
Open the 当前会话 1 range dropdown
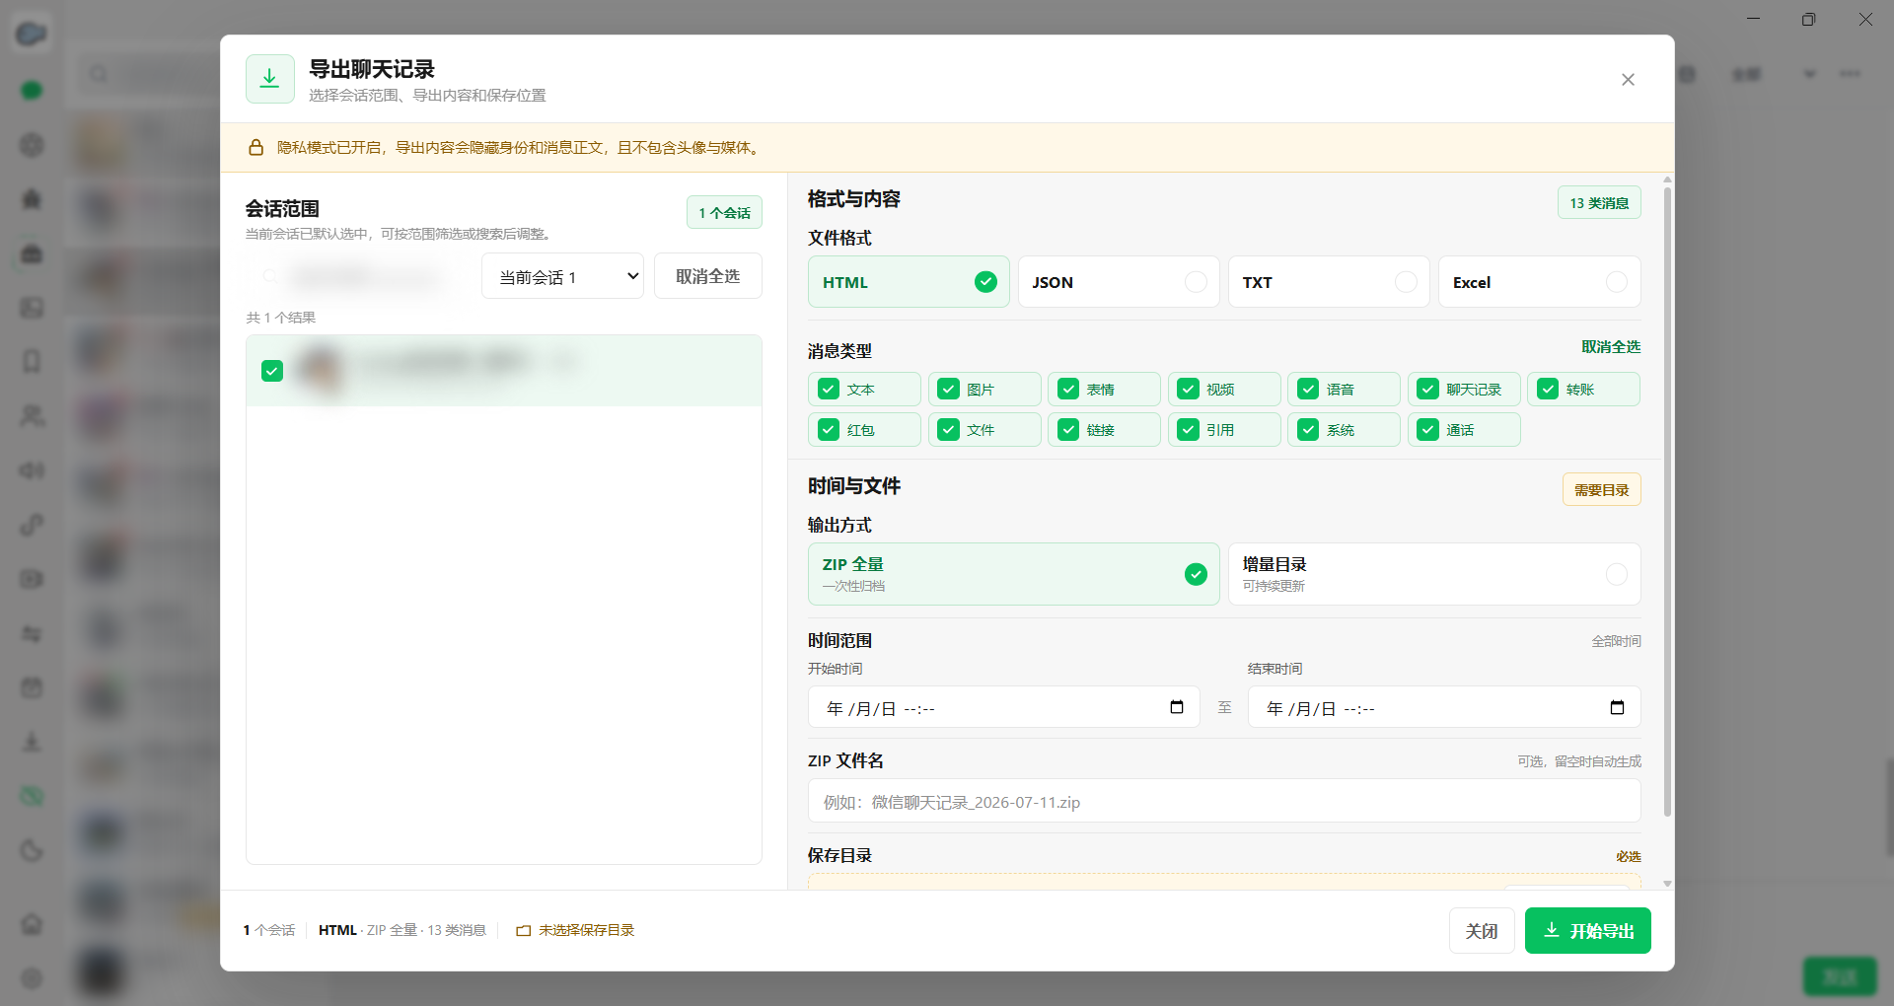point(562,277)
